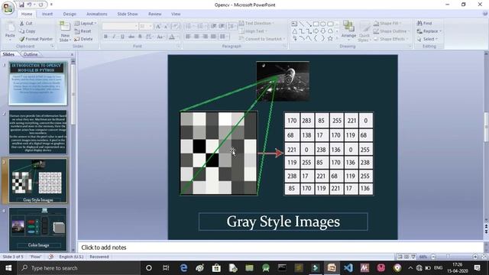Expand the Layout dropdown
The height and width of the screenshot is (275, 489).
(x=86, y=24)
